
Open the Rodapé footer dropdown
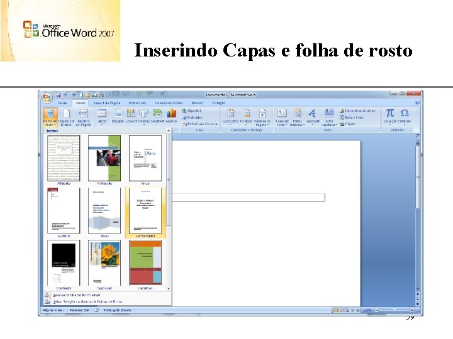pos(246,117)
